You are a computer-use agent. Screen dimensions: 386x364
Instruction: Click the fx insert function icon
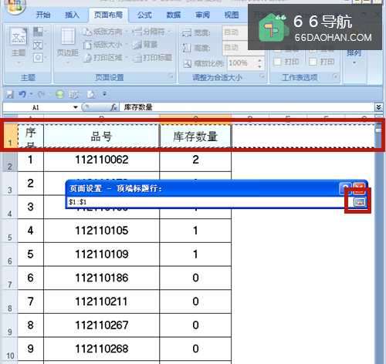click(x=113, y=107)
